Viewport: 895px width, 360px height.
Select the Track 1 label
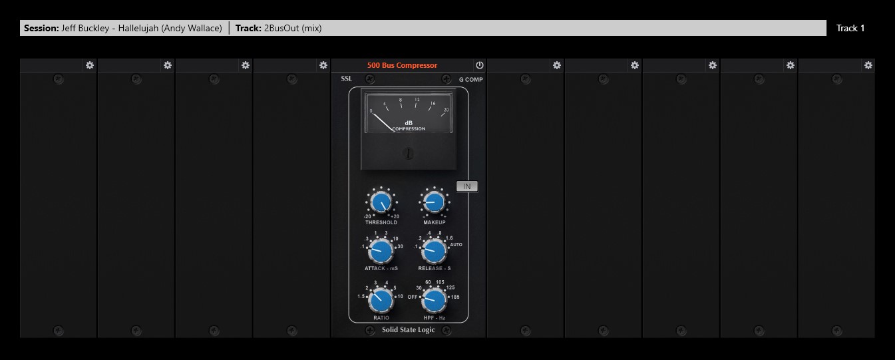(x=850, y=28)
